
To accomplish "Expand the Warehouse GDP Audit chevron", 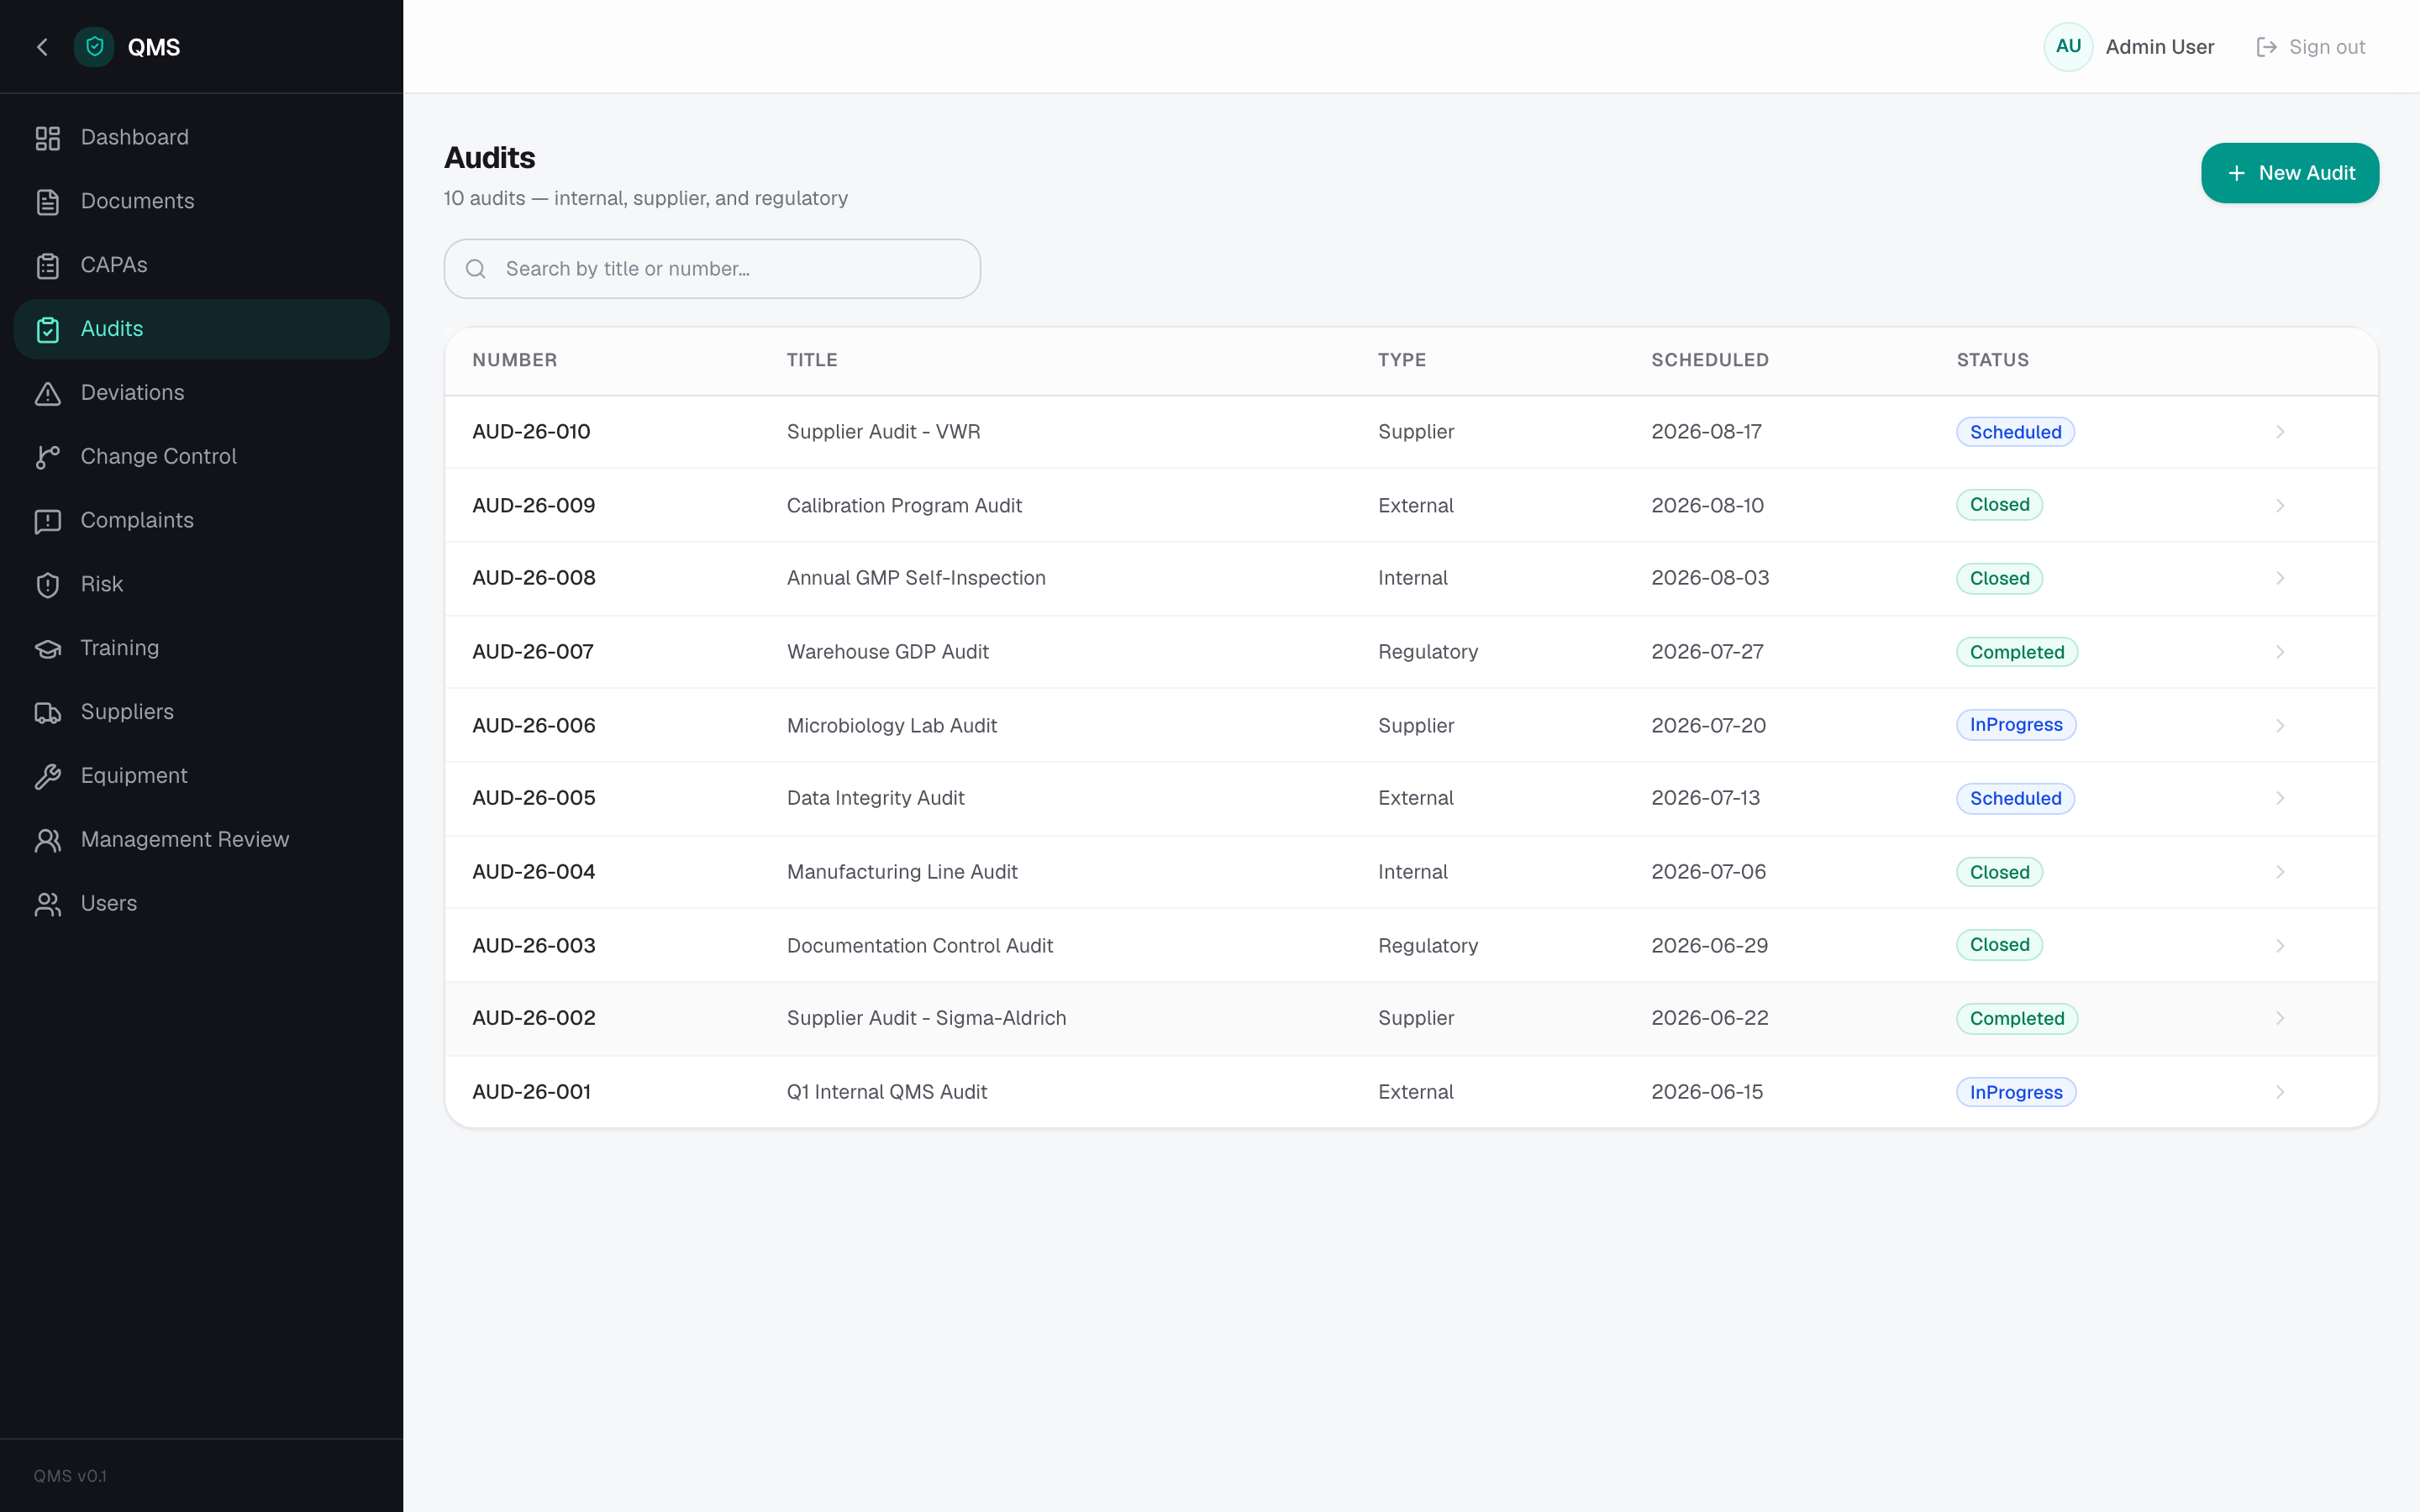I will (x=2280, y=652).
